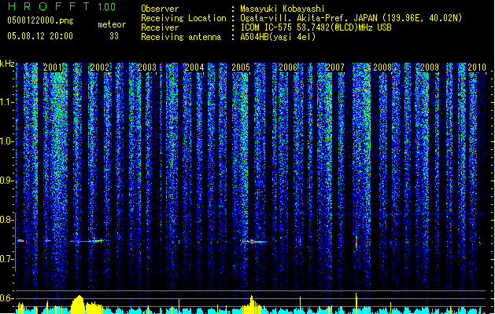495x314 pixels.
Task: Click the 1.1 kHz axis label
Action: tap(6, 102)
